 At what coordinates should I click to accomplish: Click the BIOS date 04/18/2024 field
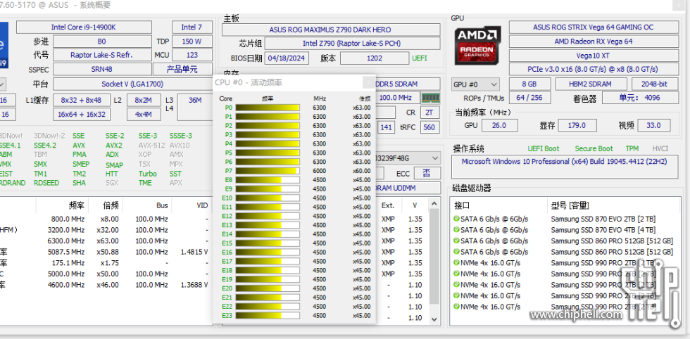tap(287, 58)
